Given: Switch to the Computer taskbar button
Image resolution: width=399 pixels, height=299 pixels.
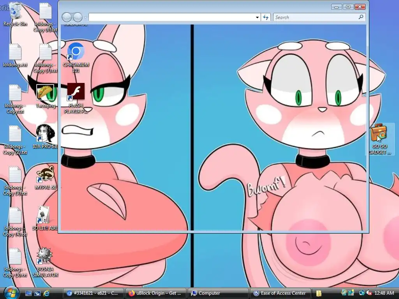Looking at the screenshot, I should 218,293.
